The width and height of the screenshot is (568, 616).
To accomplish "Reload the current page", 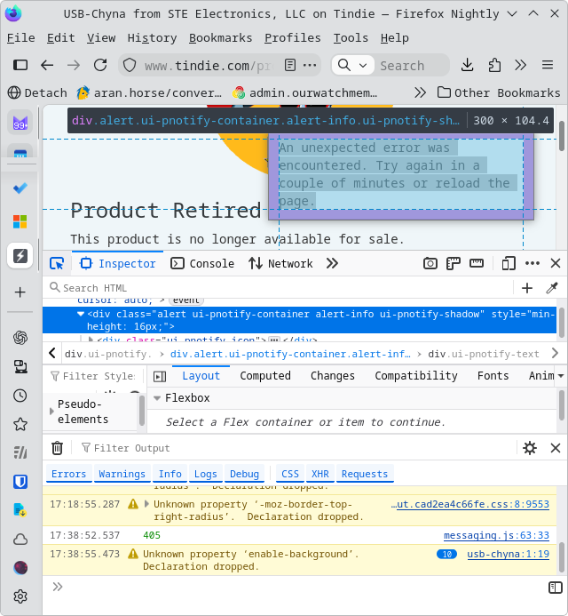I will (x=100, y=65).
